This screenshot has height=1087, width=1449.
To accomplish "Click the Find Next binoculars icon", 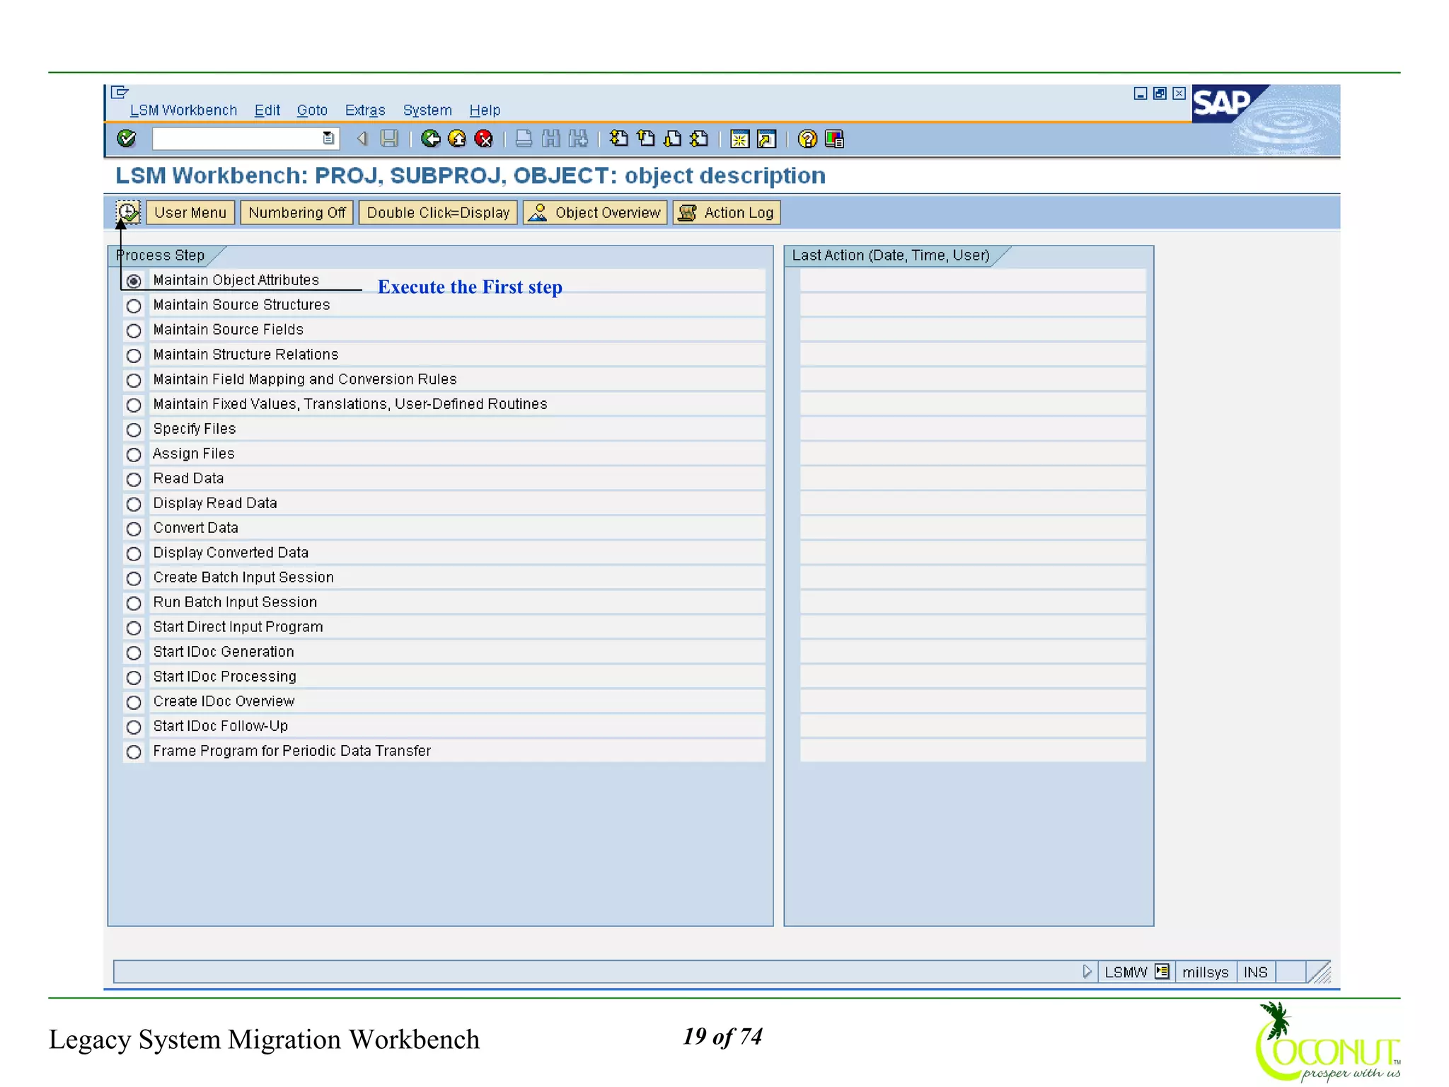I will pos(579,139).
